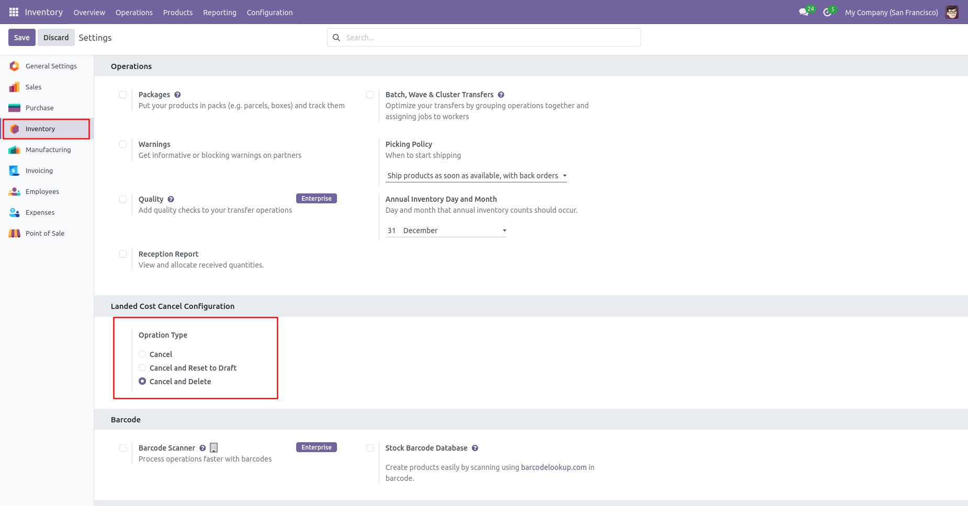The height and width of the screenshot is (506, 968).
Task: Click the Quality help question icon
Action: point(171,199)
